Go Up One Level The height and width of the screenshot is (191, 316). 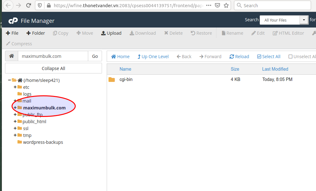(x=153, y=57)
